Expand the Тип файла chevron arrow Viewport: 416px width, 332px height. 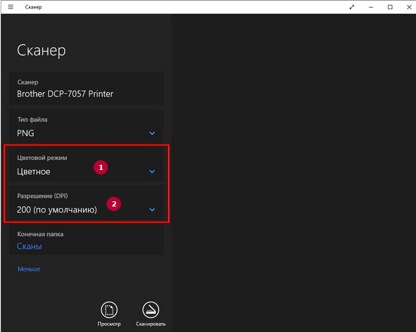click(x=152, y=133)
